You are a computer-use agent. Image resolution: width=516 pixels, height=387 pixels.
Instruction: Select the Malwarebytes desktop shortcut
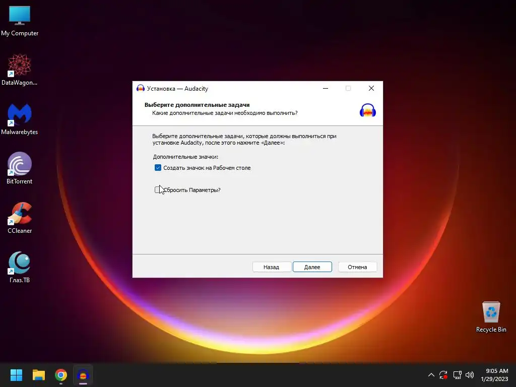(20, 119)
